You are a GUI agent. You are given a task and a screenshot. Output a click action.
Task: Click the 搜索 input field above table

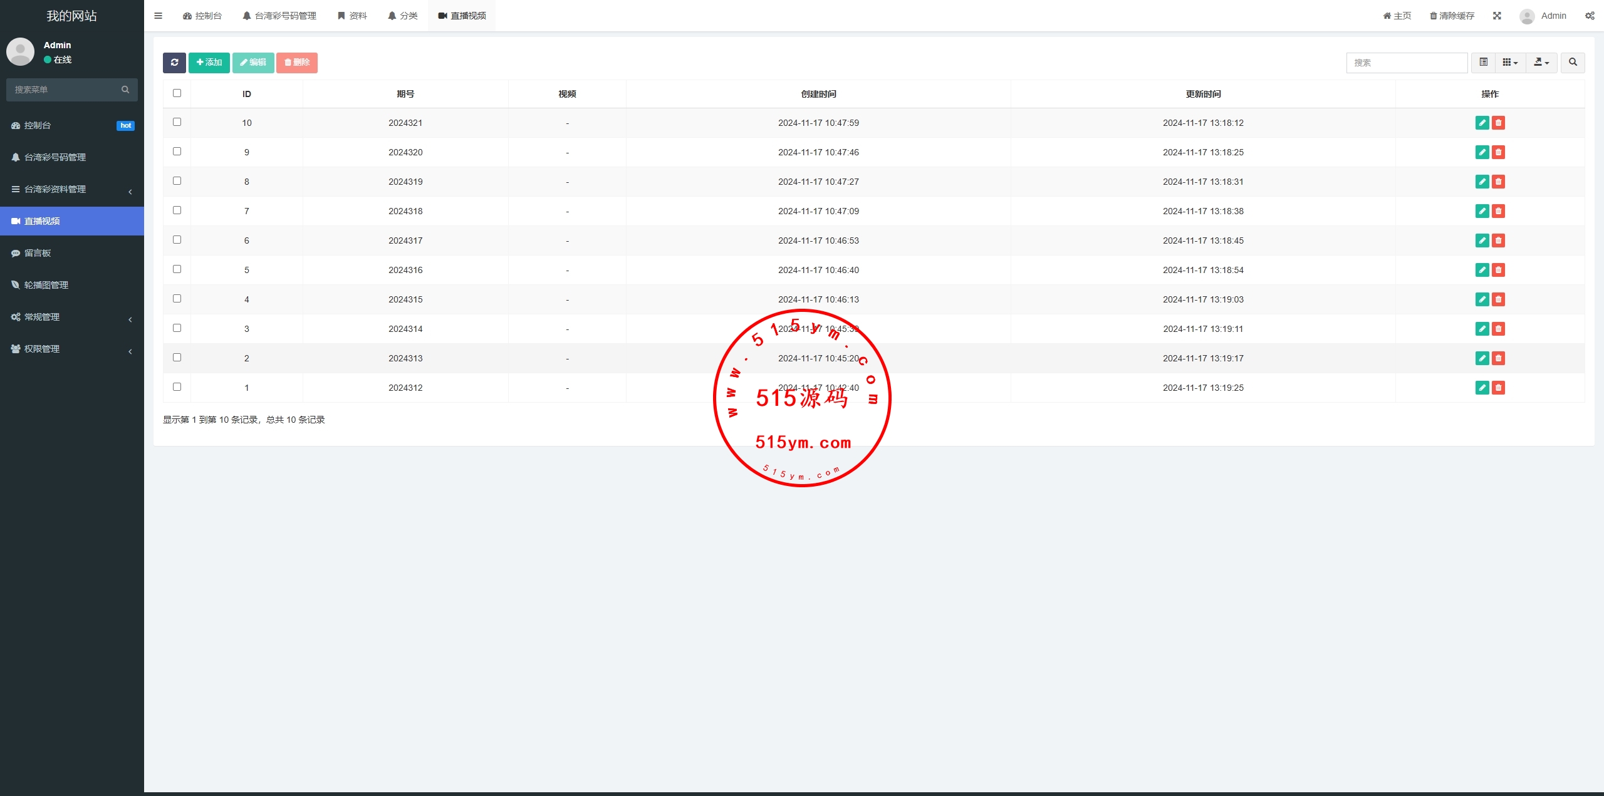[1407, 63]
